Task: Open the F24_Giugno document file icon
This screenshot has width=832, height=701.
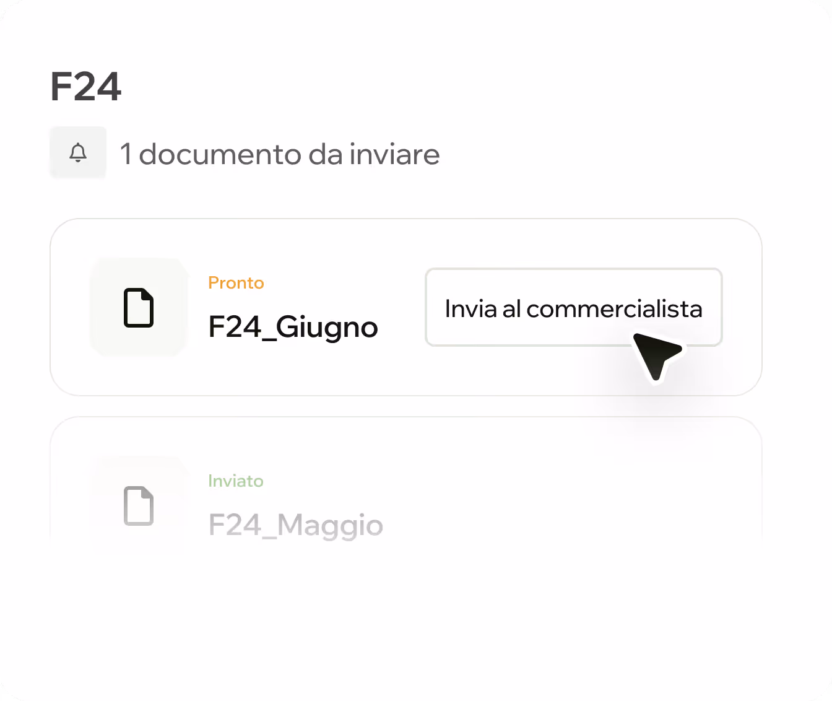Action: coord(139,307)
